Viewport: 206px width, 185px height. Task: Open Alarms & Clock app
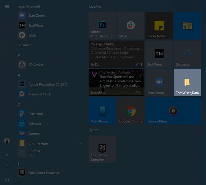[x=50, y=94]
